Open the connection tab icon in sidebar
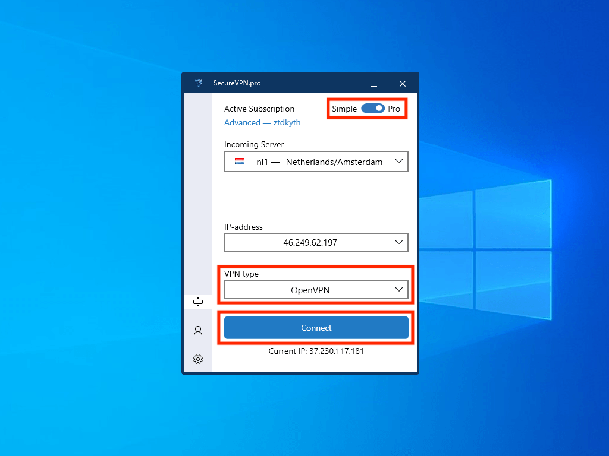The width and height of the screenshot is (609, 456). [198, 302]
